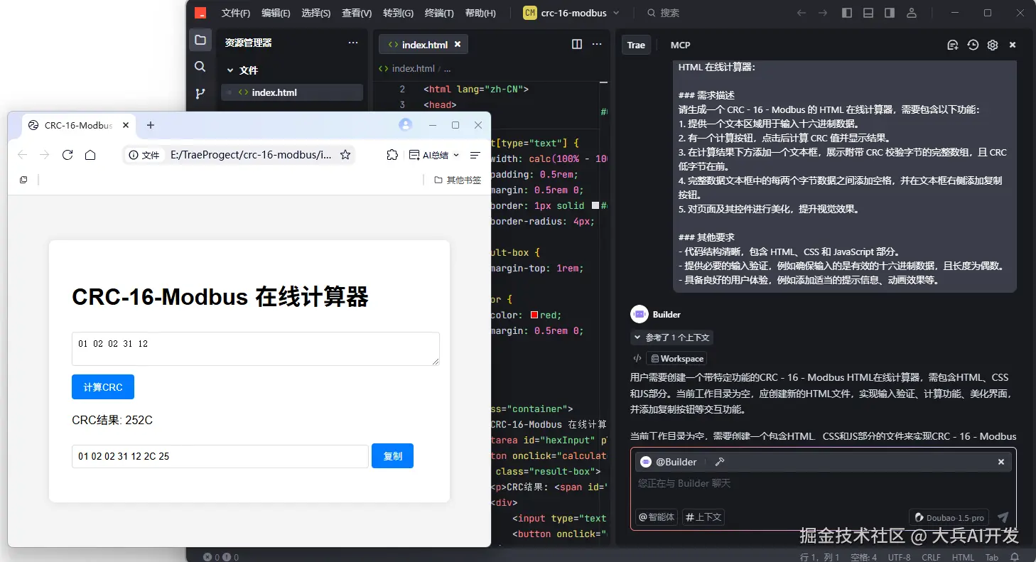This screenshot has height=562, width=1036.
Task: Open the browser menu icon
Action: [x=475, y=155]
